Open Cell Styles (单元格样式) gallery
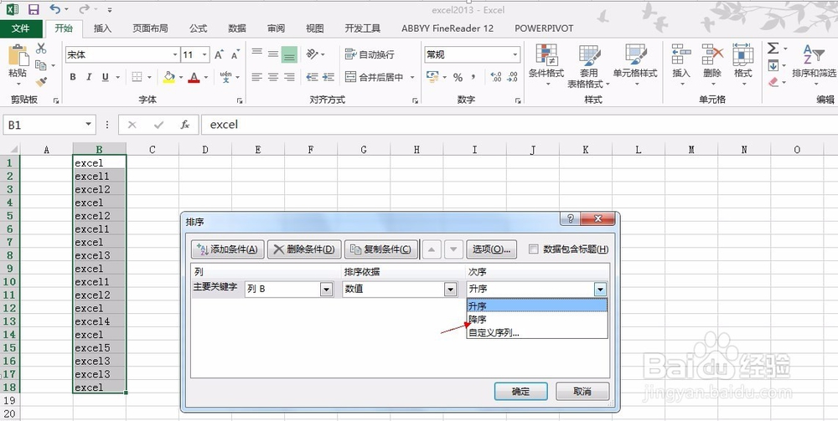The image size is (838, 421). 635,65
